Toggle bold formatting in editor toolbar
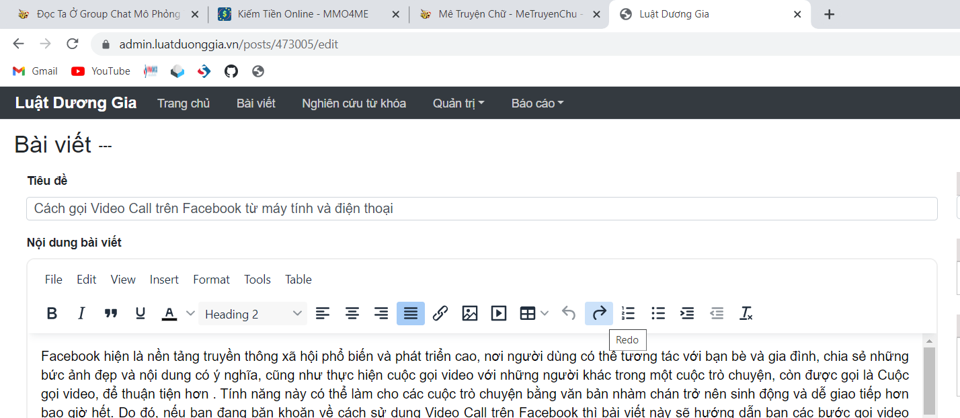 tap(52, 313)
